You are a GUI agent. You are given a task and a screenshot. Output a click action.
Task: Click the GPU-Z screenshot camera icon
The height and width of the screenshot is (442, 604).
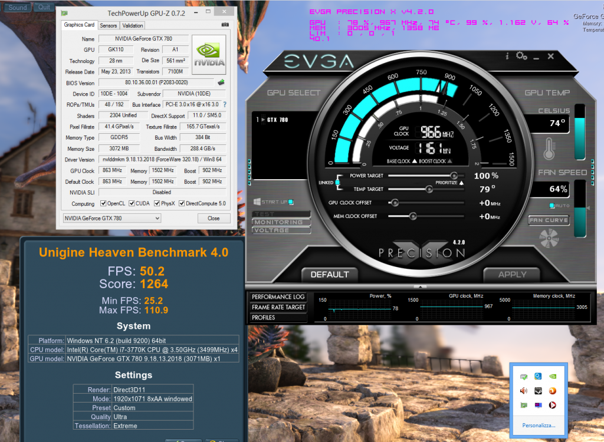click(x=225, y=25)
